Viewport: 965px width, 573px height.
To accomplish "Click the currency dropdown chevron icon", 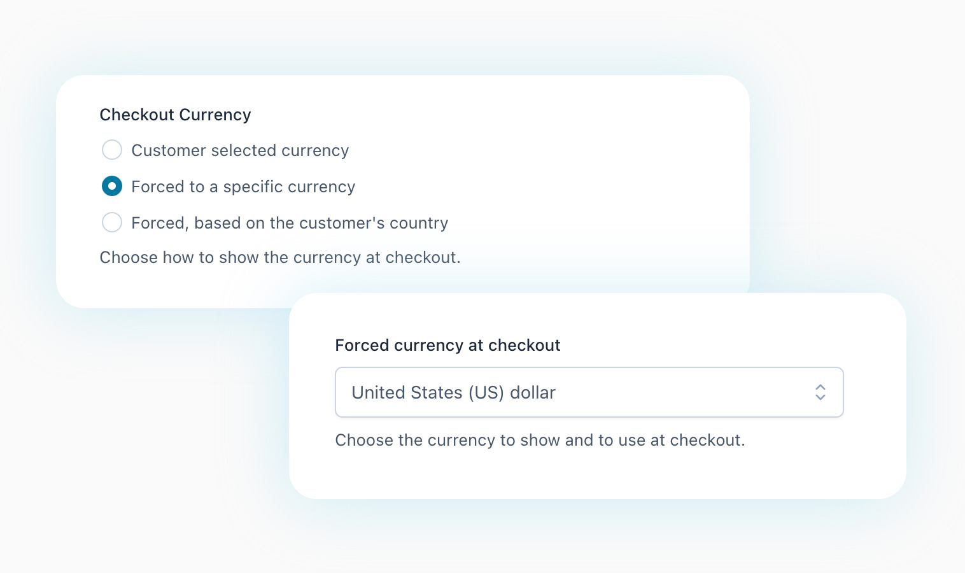I will [x=821, y=392].
